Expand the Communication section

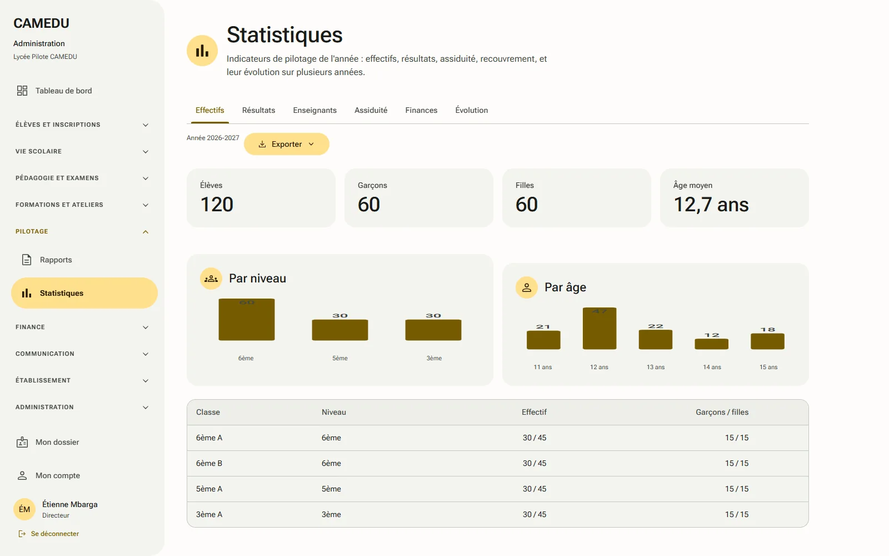[x=82, y=354]
